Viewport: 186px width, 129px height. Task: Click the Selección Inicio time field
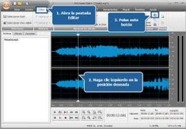(x=147, y=114)
